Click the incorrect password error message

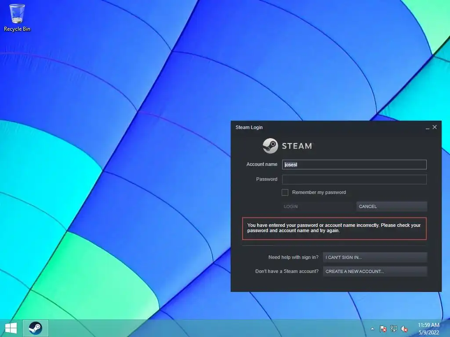pos(334,228)
